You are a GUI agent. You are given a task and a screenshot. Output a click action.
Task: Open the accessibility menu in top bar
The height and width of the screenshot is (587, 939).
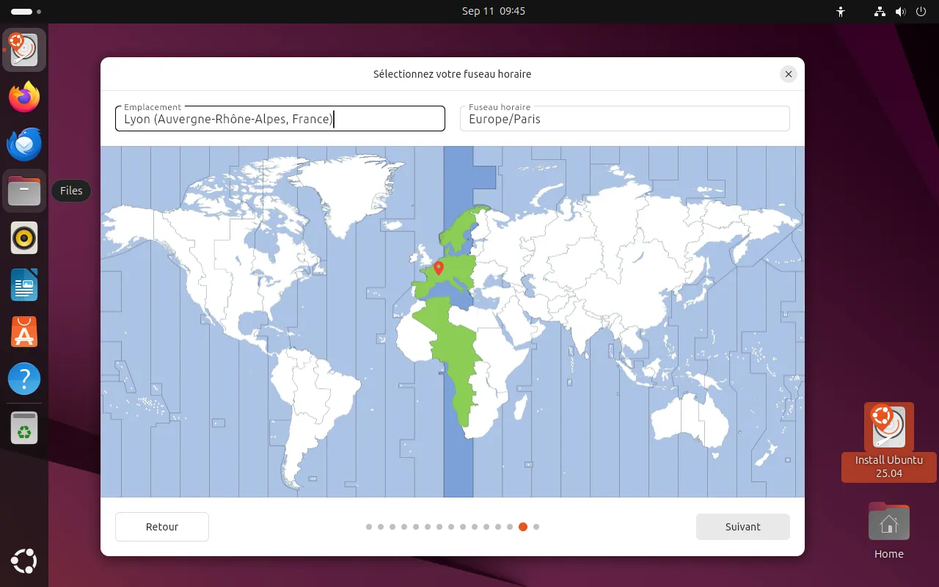(841, 12)
